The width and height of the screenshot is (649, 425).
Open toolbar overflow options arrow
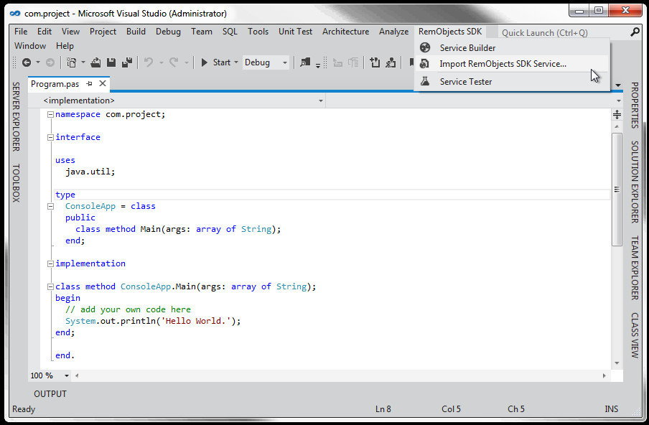click(318, 65)
